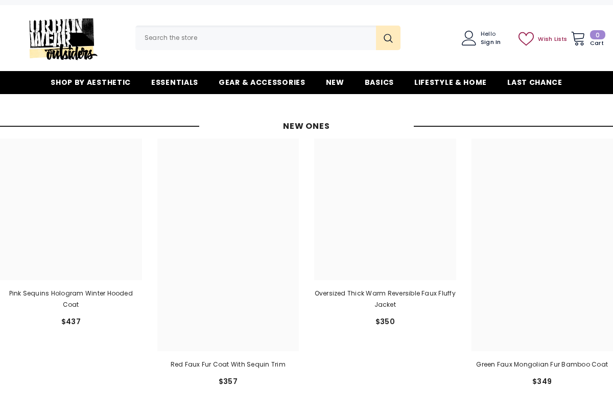Open the ESSENTIALS menu
The width and height of the screenshot is (613, 409).
tap(175, 82)
